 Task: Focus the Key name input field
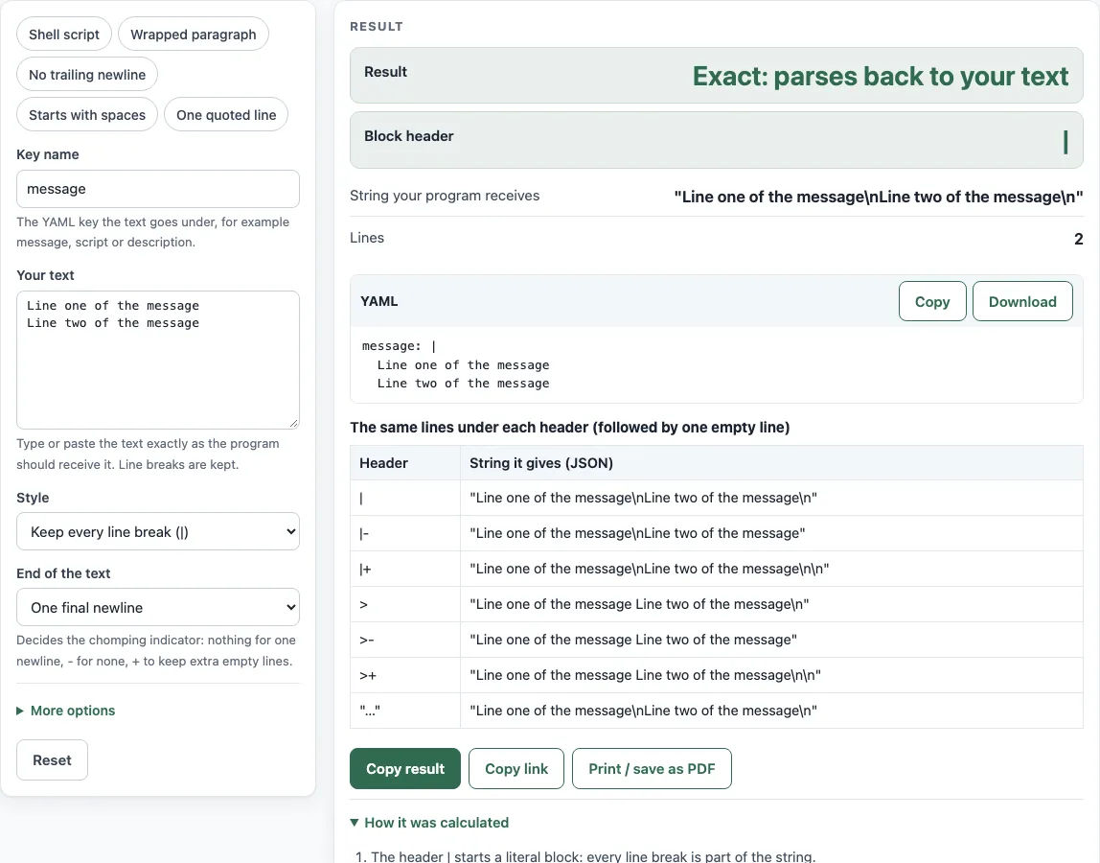[158, 189]
